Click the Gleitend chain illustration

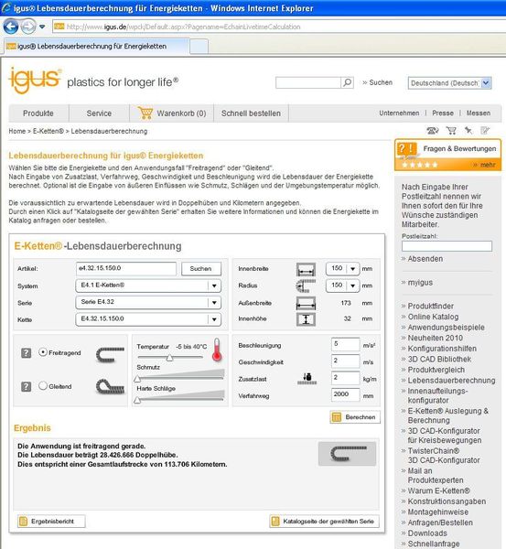(x=110, y=386)
